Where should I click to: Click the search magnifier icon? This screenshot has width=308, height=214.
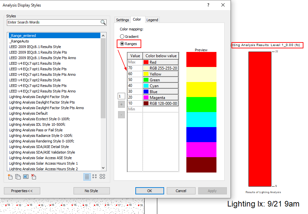[103, 22]
